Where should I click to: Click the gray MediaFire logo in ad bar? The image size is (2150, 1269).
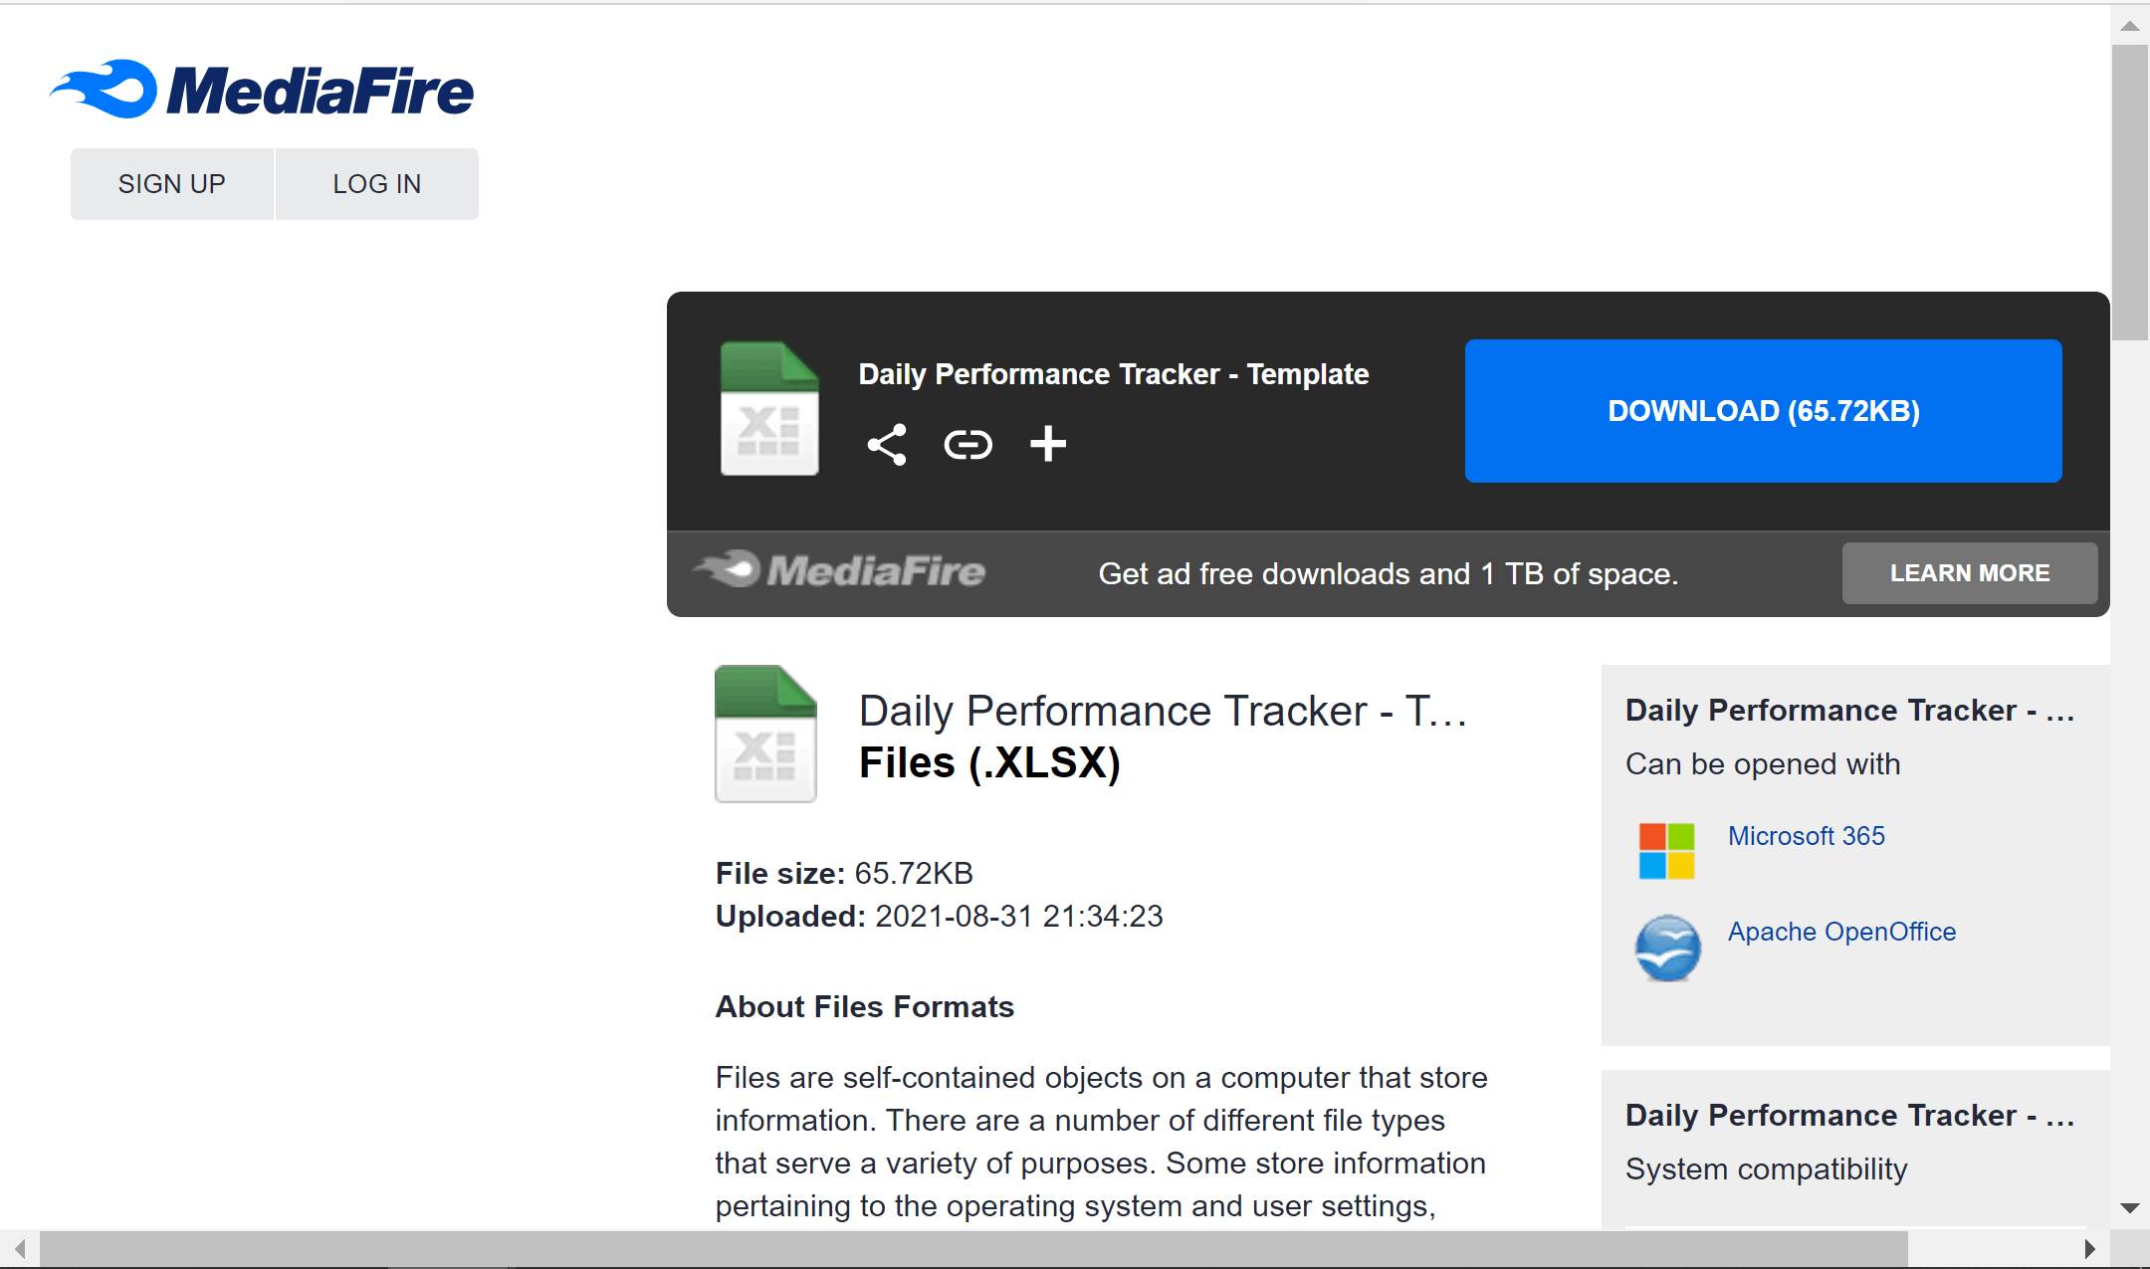(838, 570)
